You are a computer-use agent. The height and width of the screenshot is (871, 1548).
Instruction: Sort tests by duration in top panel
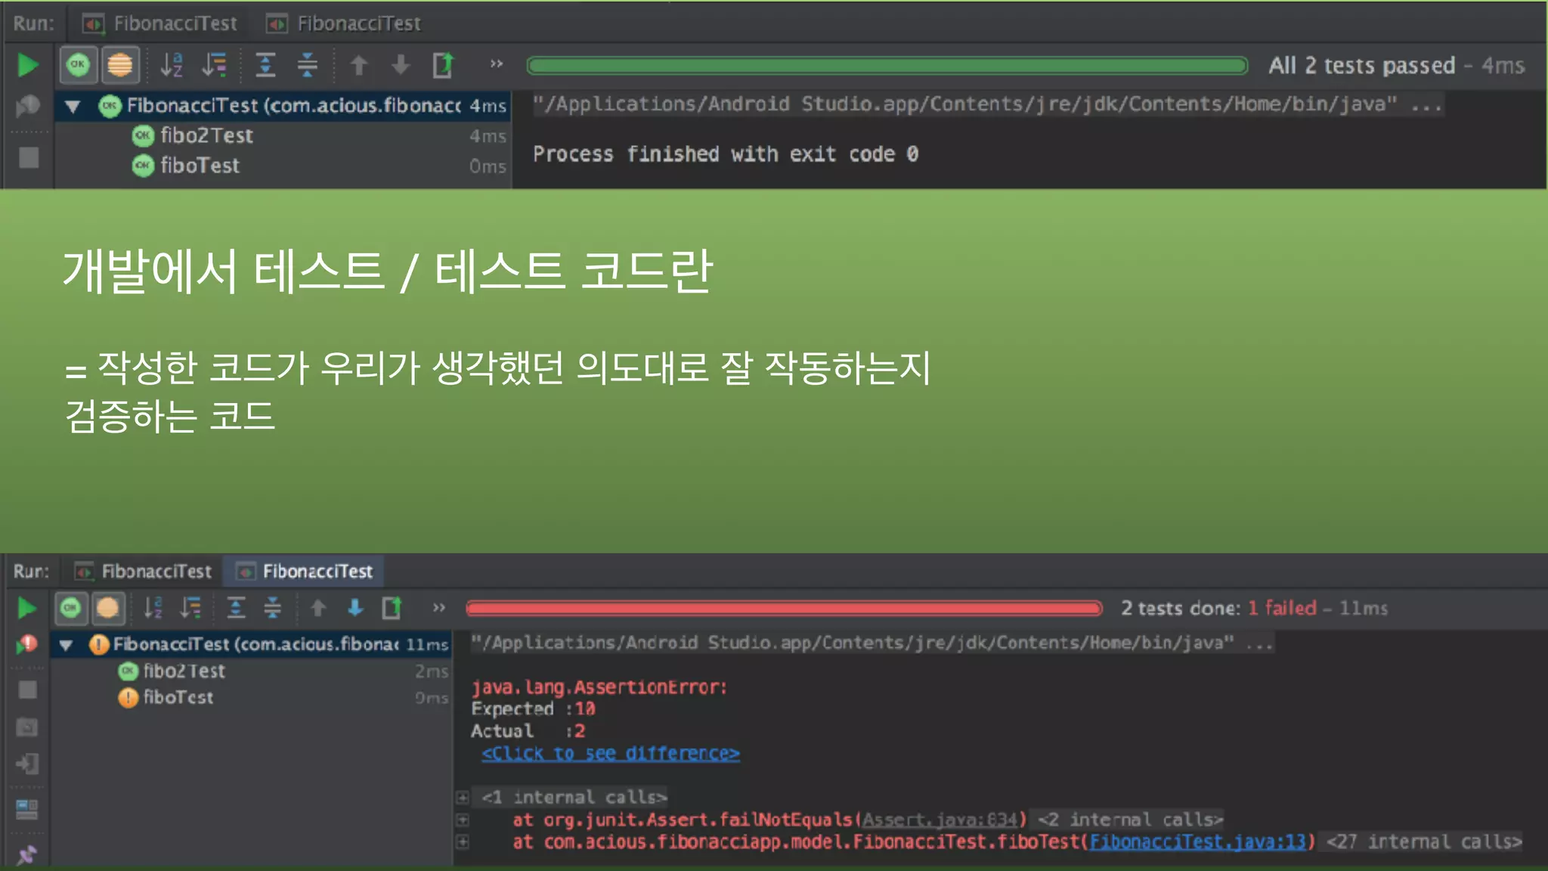(215, 65)
